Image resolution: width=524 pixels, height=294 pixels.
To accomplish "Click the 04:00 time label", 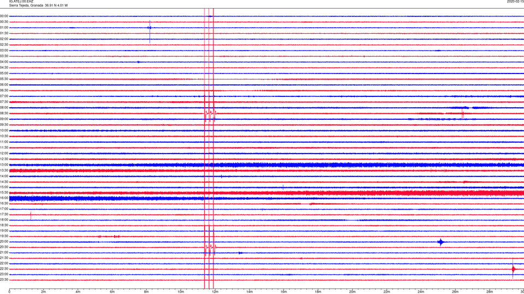I will [4, 62].
